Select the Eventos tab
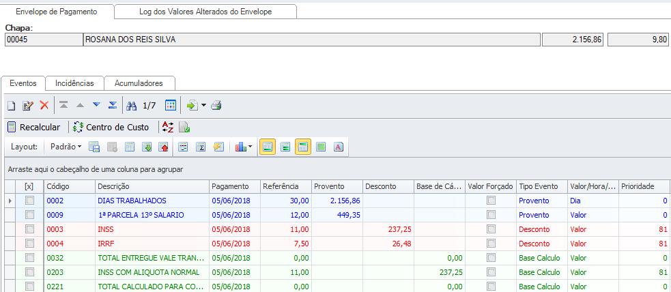Viewport: 671px width, 292px height. tap(23, 83)
